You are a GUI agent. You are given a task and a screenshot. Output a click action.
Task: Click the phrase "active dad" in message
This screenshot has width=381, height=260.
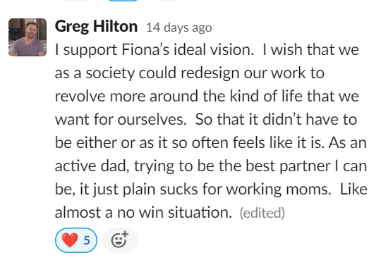click(x=92, y=166)
